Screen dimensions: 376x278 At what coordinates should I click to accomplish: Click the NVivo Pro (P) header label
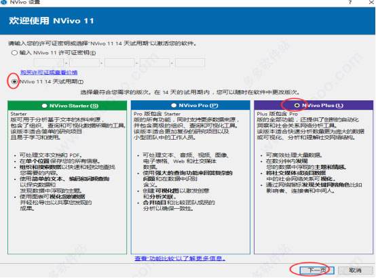(x=198, y=106)
